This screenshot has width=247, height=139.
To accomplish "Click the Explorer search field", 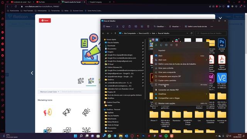I will pyautogui.click(x=211, y=33).
